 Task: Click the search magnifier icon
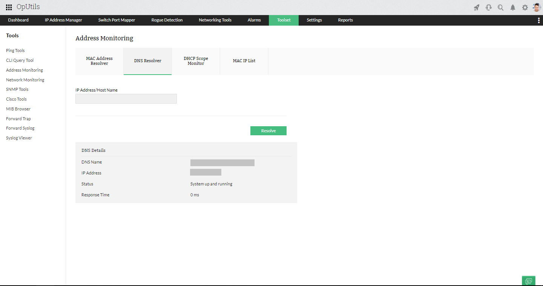[501, 8]
